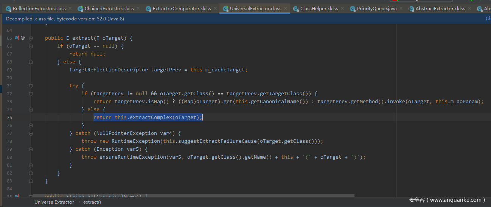The image size is (491, 207).
Task: Click UniversalExtractor in the breadcrumb bar
Action: (54, 202)
